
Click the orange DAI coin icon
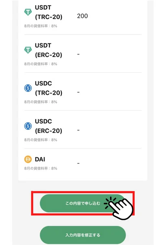point(28,159)
